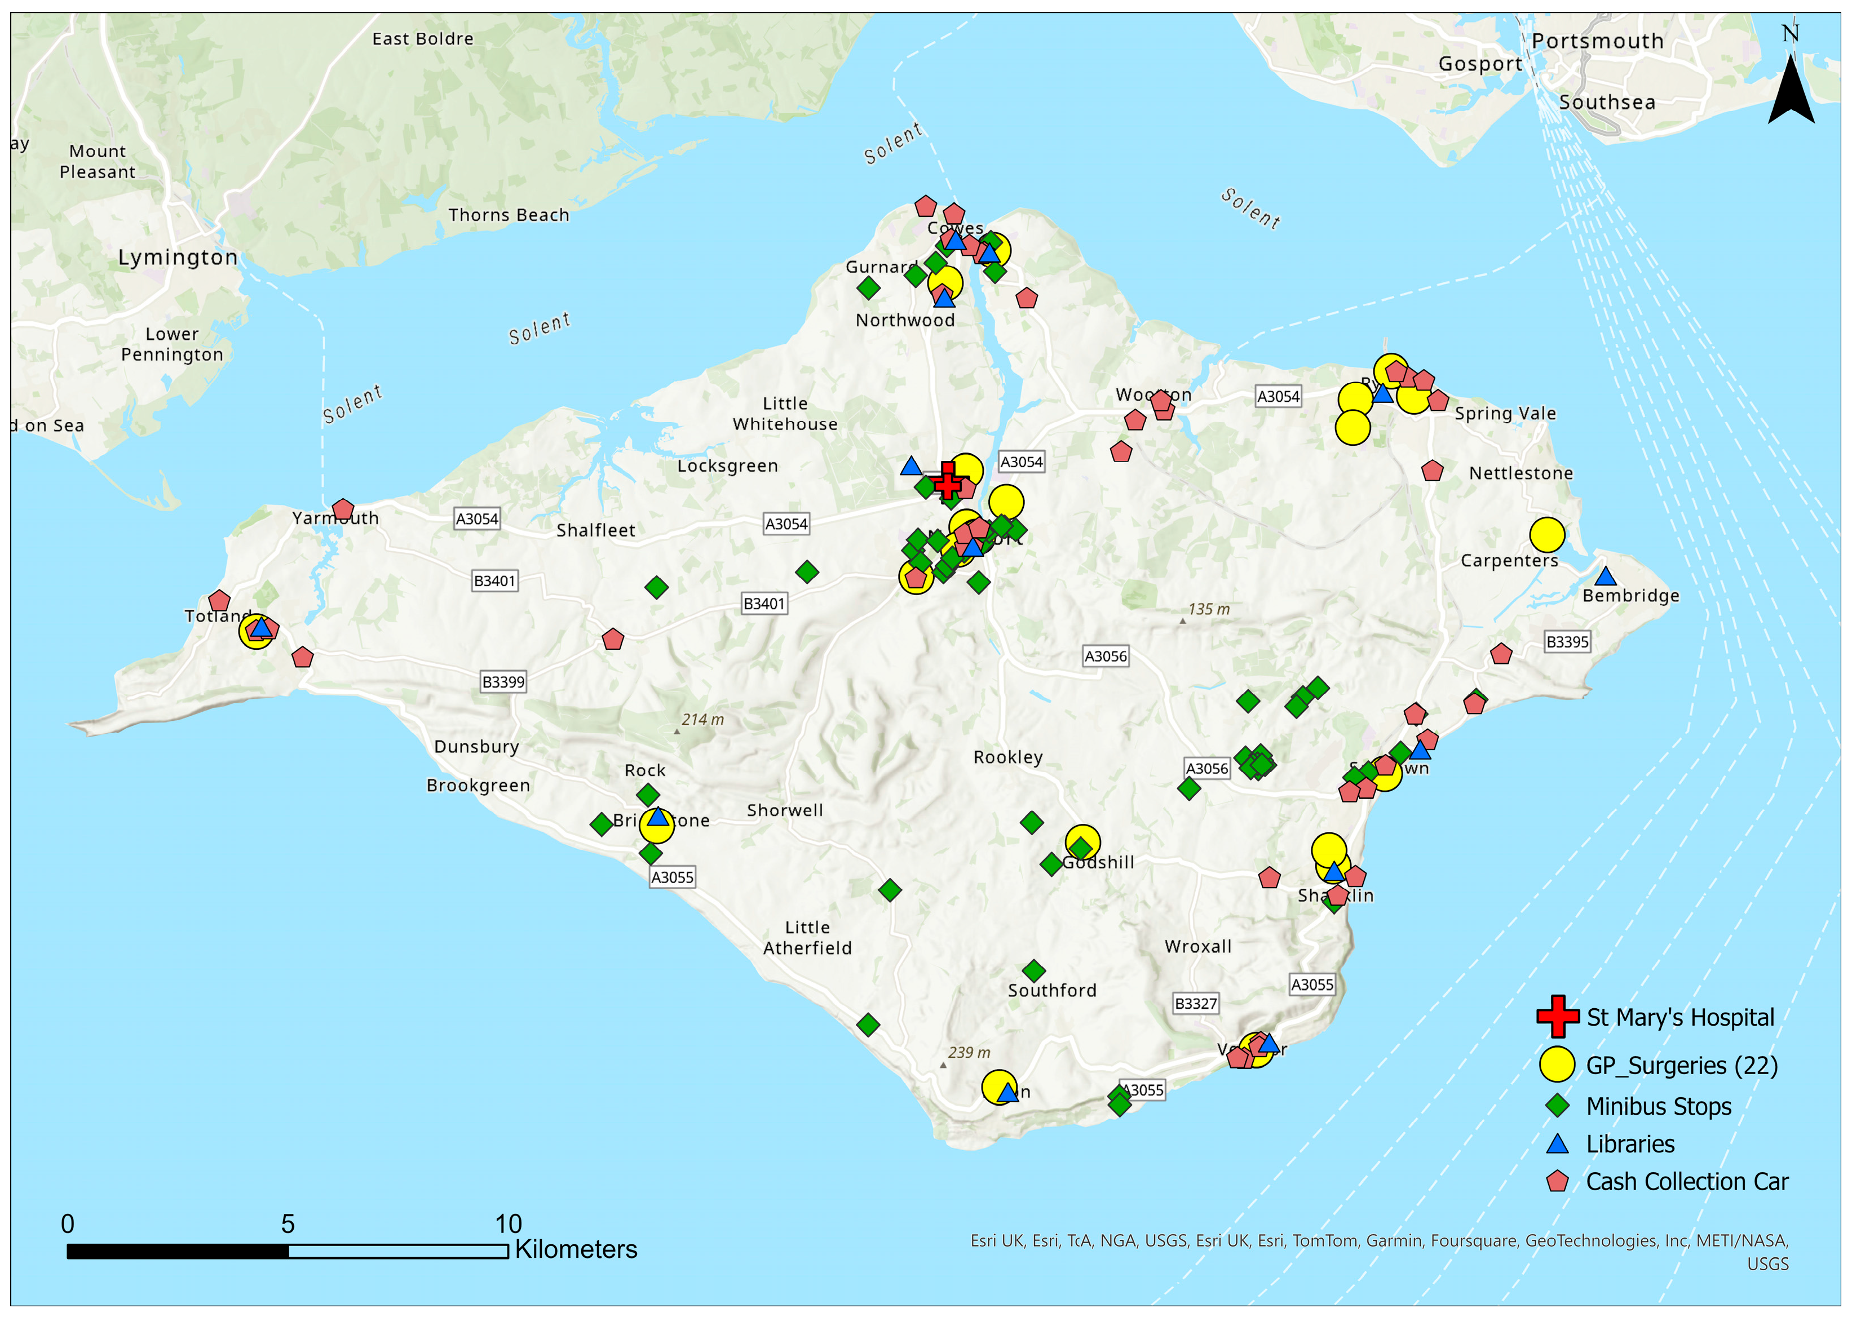Click the Kilometers scale label
This screenshot has width=1852, height=1317.
pyautogui.click(x=575, y=1249)
